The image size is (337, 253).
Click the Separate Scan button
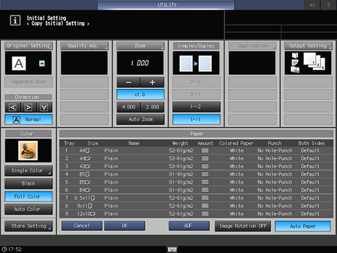(x=29, y=82)
